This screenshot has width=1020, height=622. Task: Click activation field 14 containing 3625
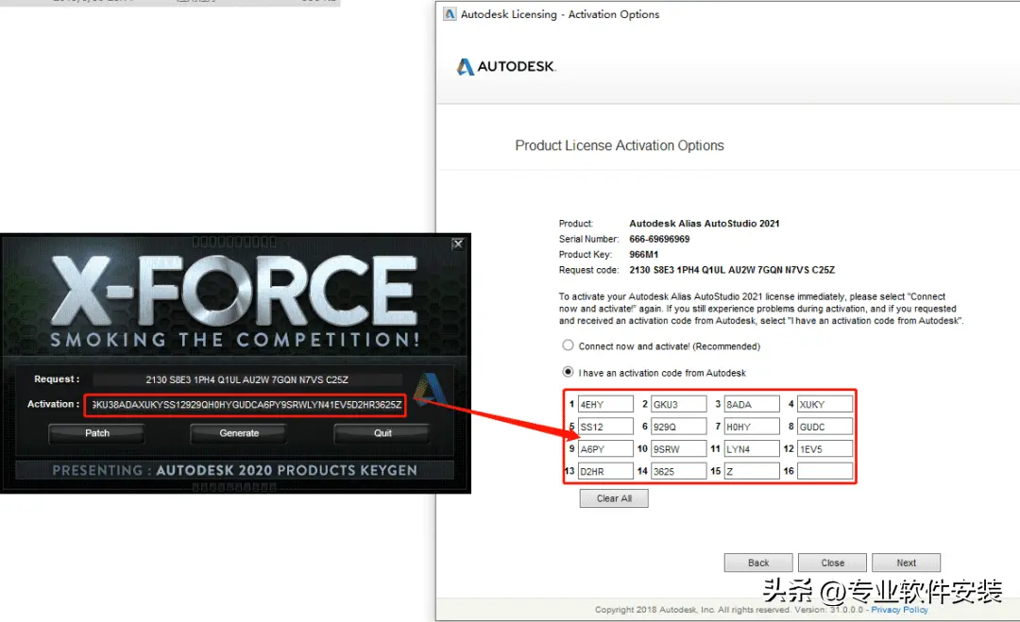tap(678, 471)
